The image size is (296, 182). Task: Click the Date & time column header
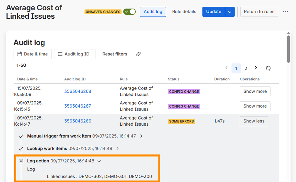click(27, 79)
